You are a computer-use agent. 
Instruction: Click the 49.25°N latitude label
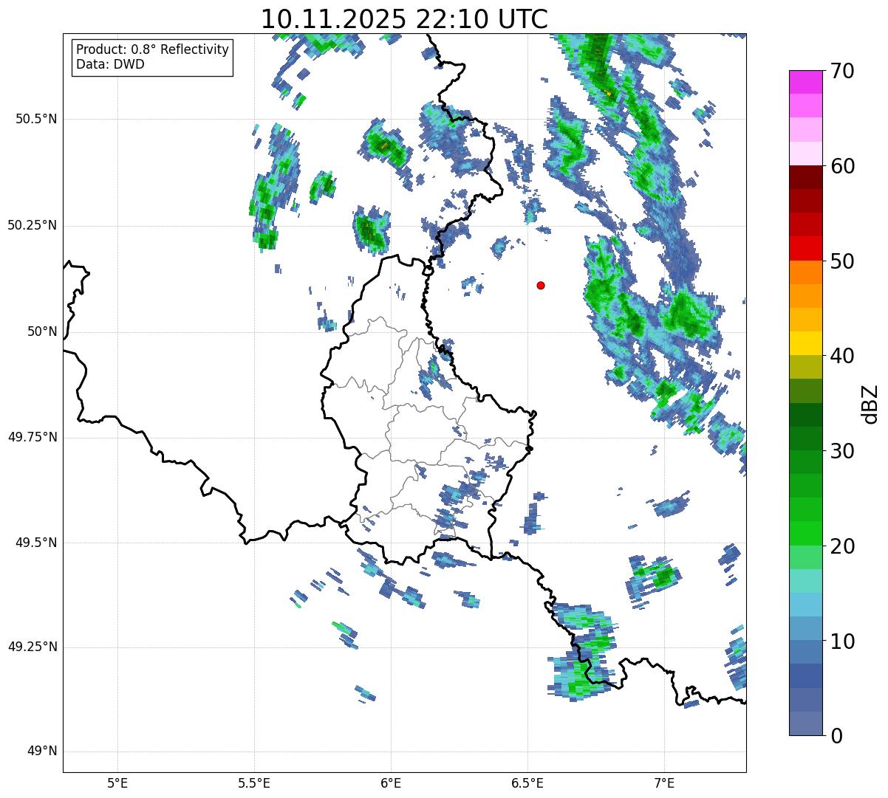(32, 647)
